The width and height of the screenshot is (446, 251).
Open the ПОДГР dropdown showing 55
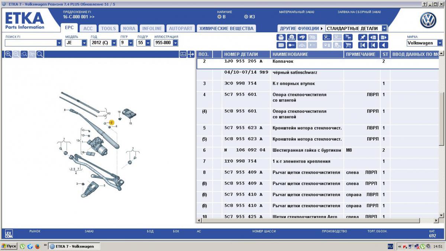pos(148,43)
